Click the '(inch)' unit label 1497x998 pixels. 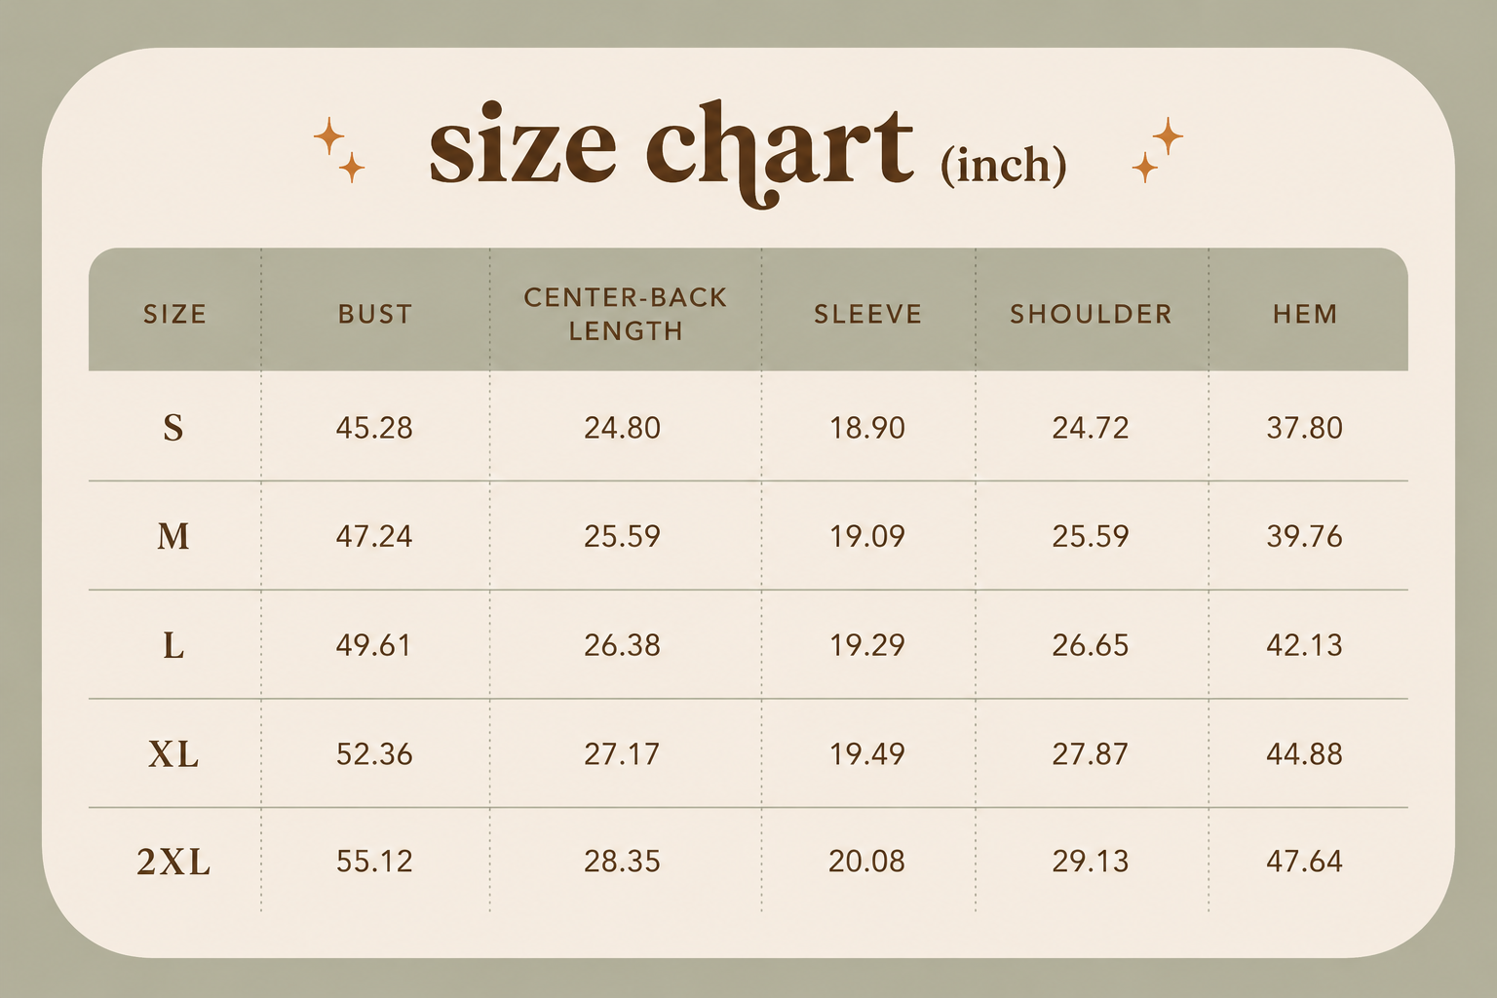point(1004,165)
